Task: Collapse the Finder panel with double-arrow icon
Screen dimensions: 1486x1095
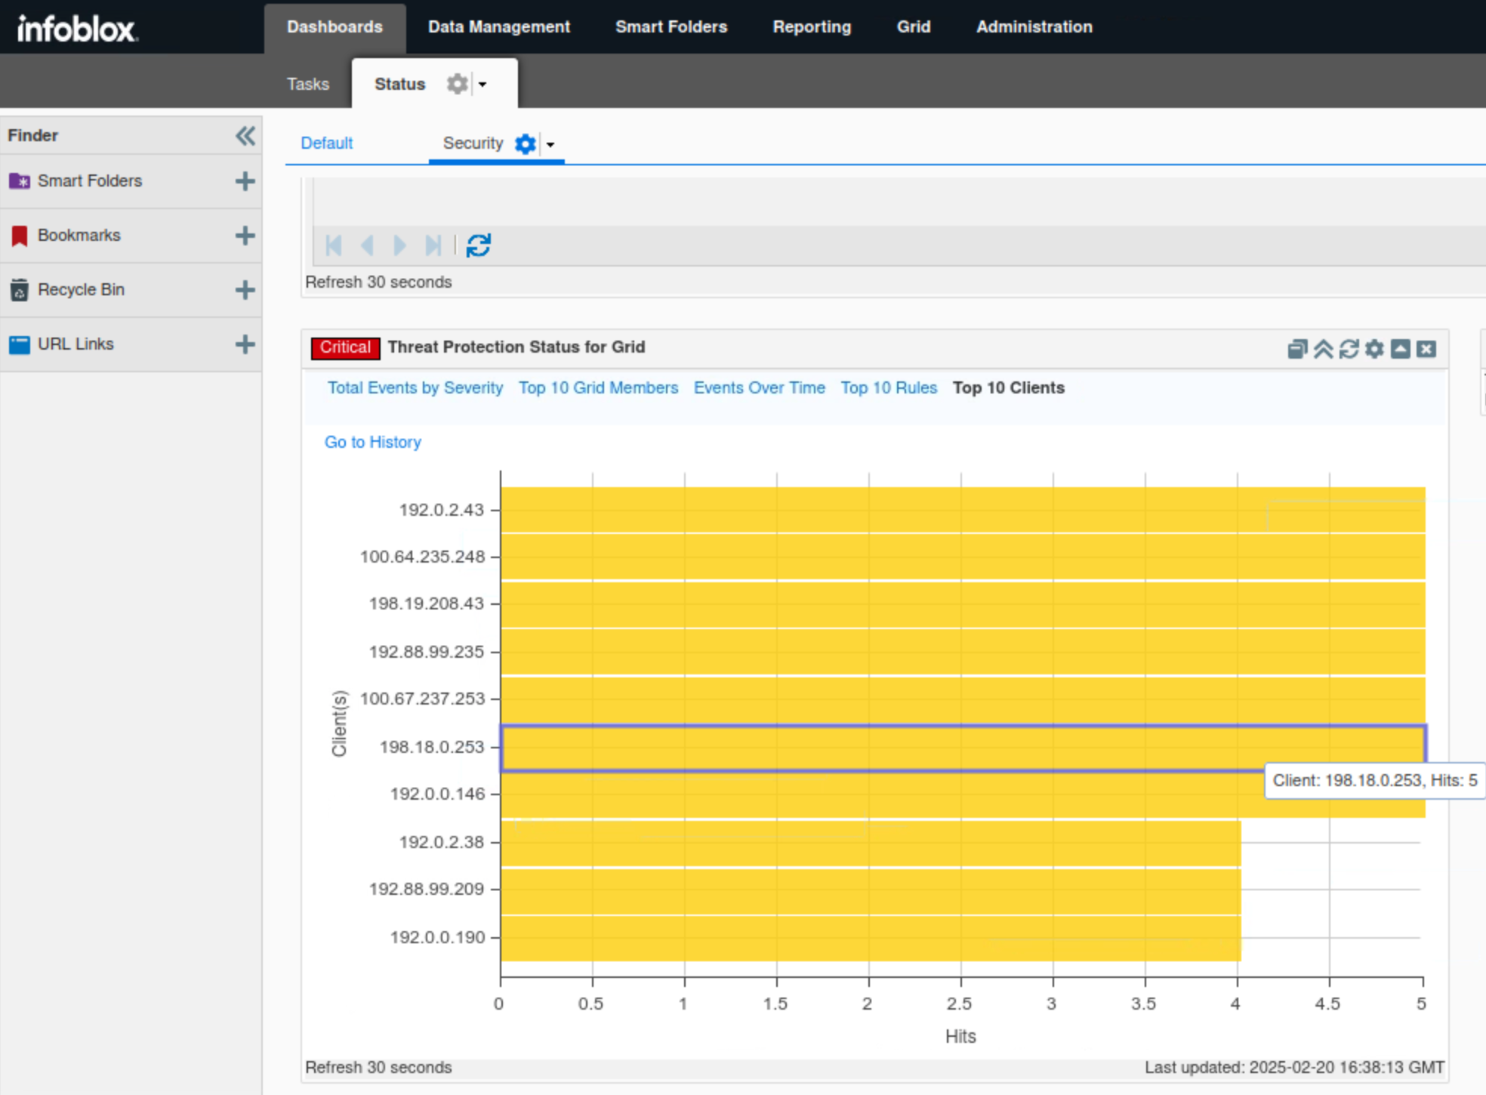Action: click(245, 136)
